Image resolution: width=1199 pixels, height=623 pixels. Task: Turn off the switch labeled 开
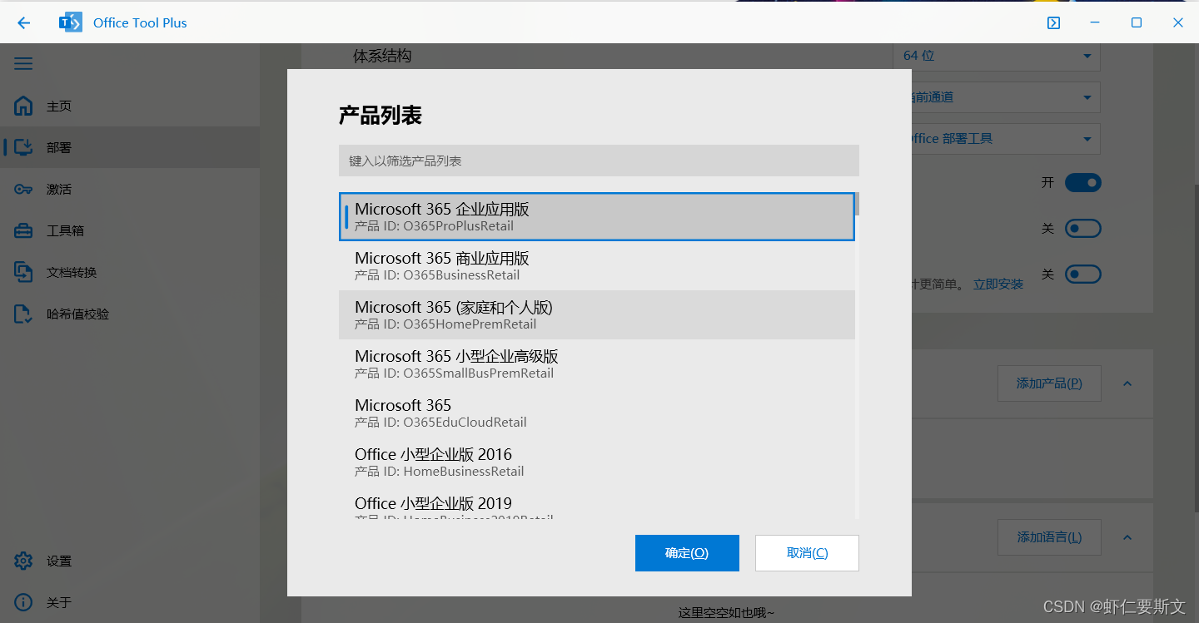(x=1082, y=183)
